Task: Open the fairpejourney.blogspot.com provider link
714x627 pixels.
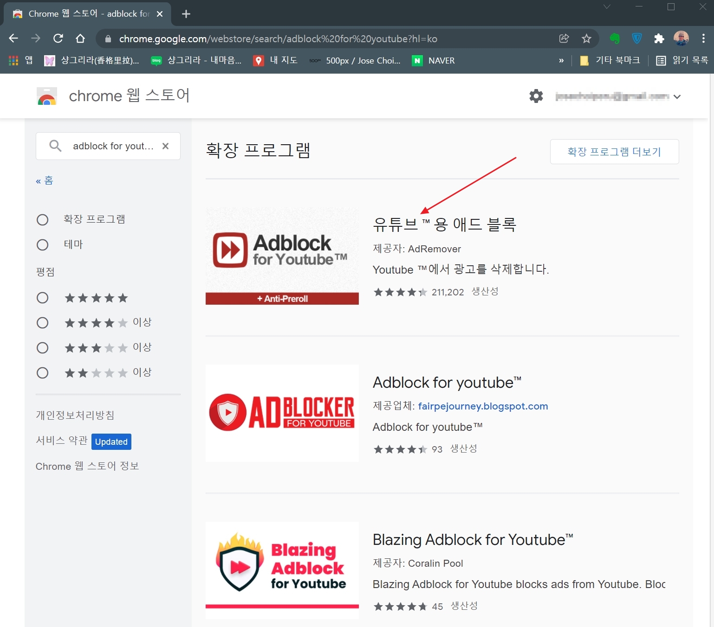Action: (483, 406)
